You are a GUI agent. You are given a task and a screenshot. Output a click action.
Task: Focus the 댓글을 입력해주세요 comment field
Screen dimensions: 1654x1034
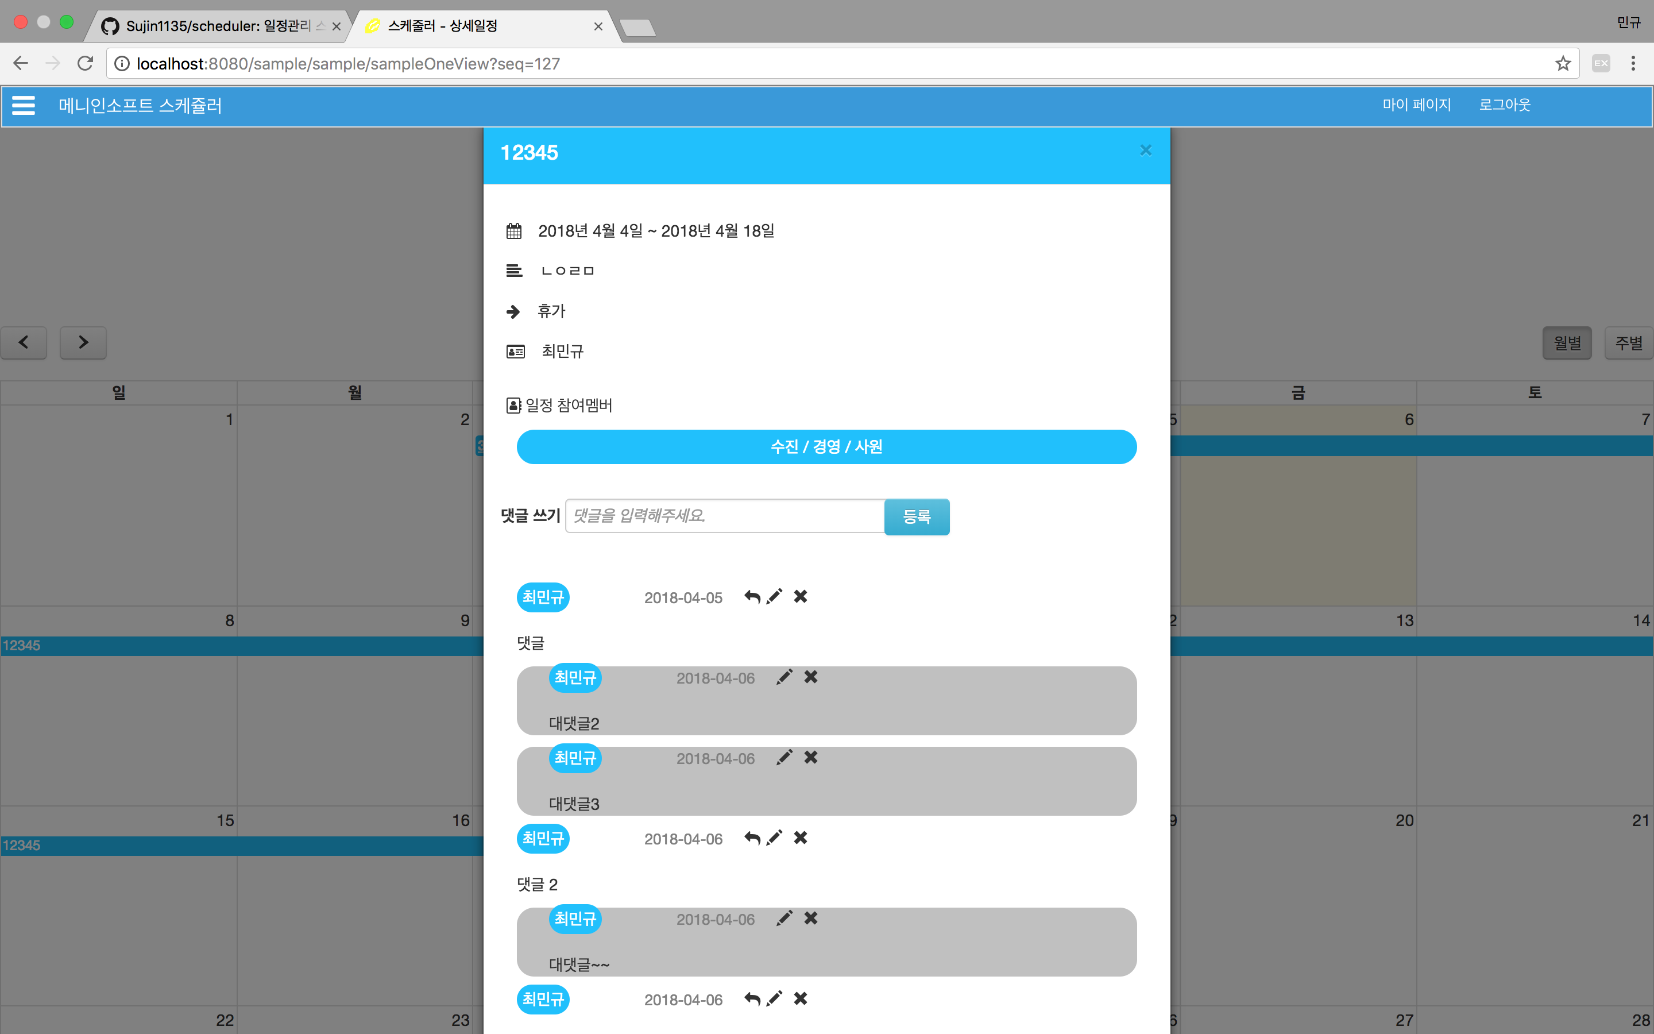click(x=724, y=516)
